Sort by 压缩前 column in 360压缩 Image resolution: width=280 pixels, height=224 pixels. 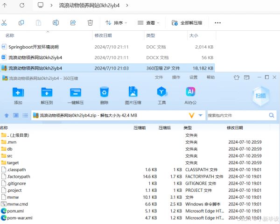pyautogui.click(x=140, y=128)
